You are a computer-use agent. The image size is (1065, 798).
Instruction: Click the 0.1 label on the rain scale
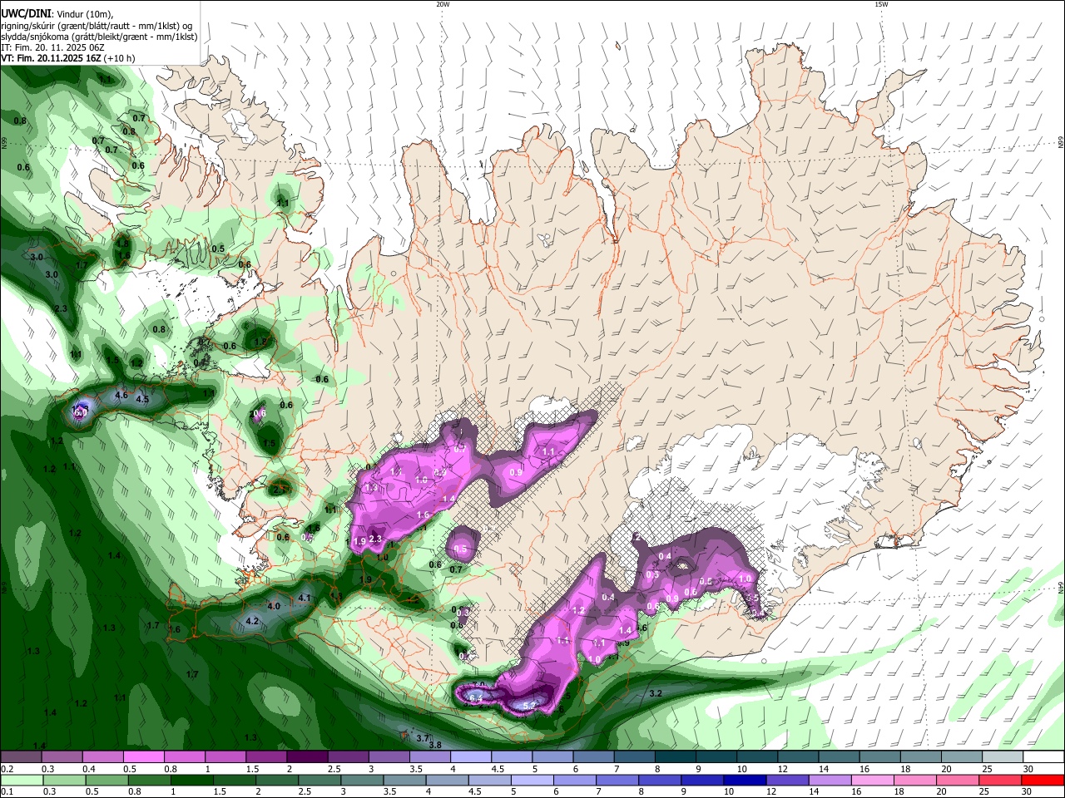tap(7, 791)
